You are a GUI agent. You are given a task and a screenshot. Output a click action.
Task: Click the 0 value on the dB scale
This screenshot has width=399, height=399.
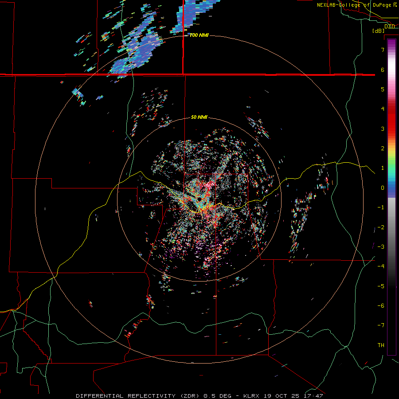pyautogui.click(x=383, y=188)
